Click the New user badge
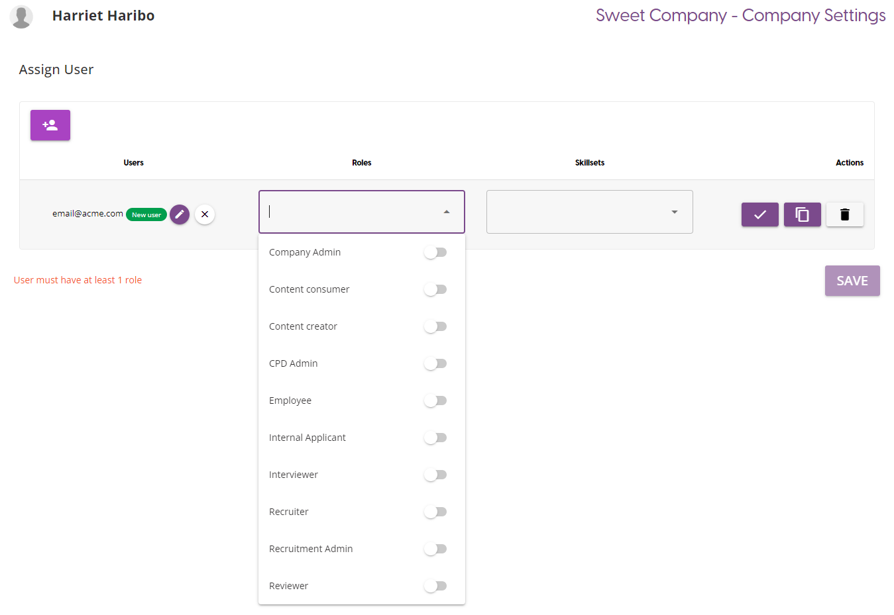 pyautogui.click(x=146, y=214)
